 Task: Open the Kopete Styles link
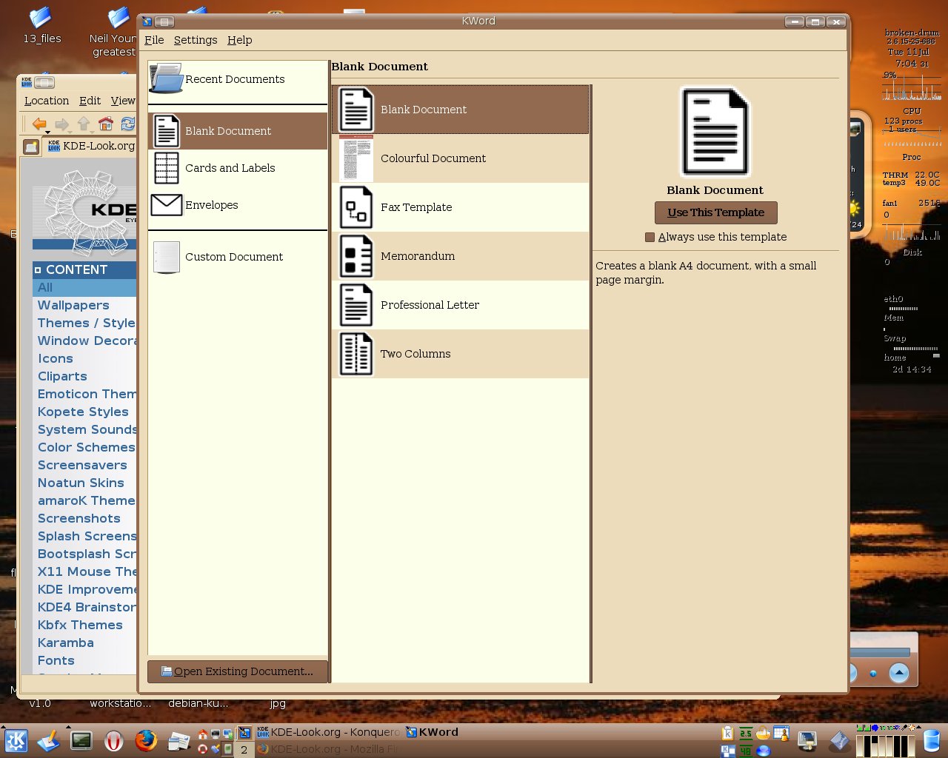(x=83, y=412)
